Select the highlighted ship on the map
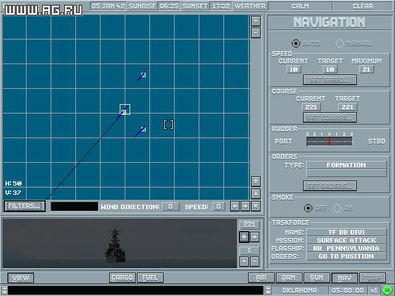The width and height of the screenshot is (395, 296). tap(125, 110)
